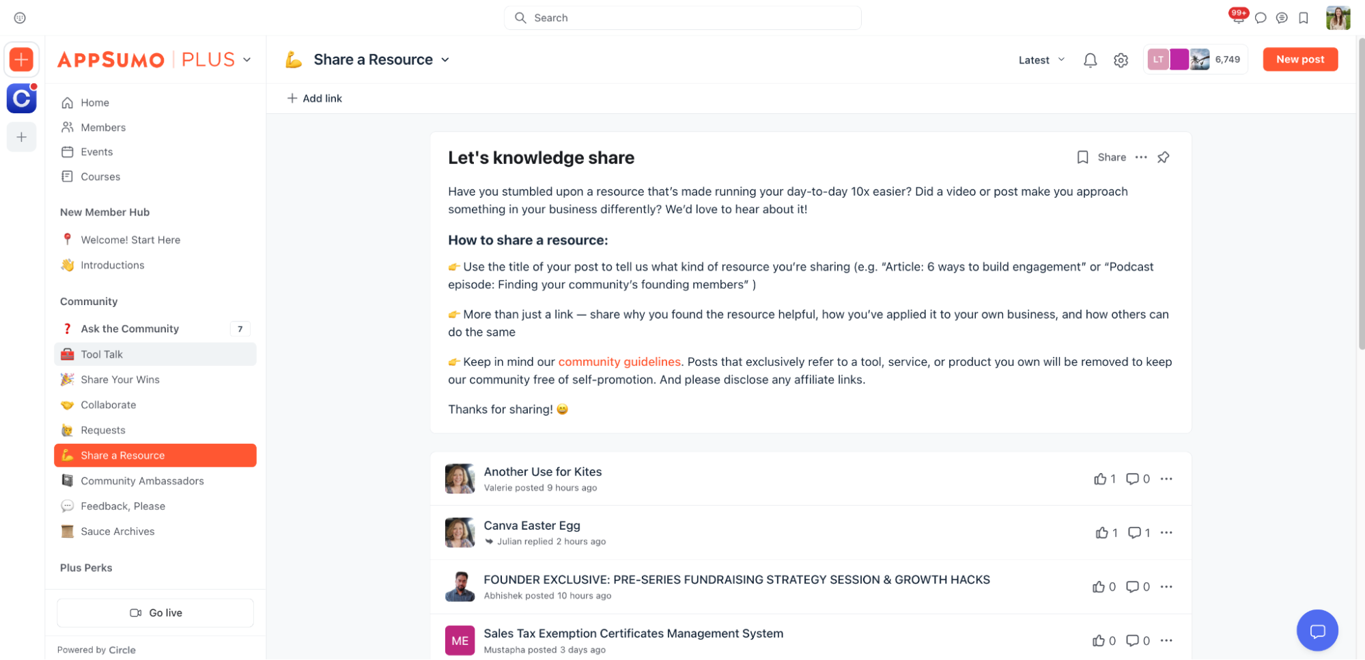The width and height of the screenshot is (1365, 660).
Task: Open more options for Sales Tax Exemption post
Action: pyautogui.click(x=1166, y=640)
